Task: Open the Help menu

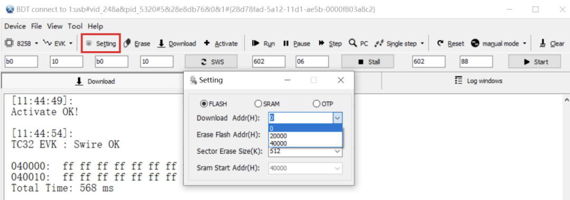Action: [95, 26]
